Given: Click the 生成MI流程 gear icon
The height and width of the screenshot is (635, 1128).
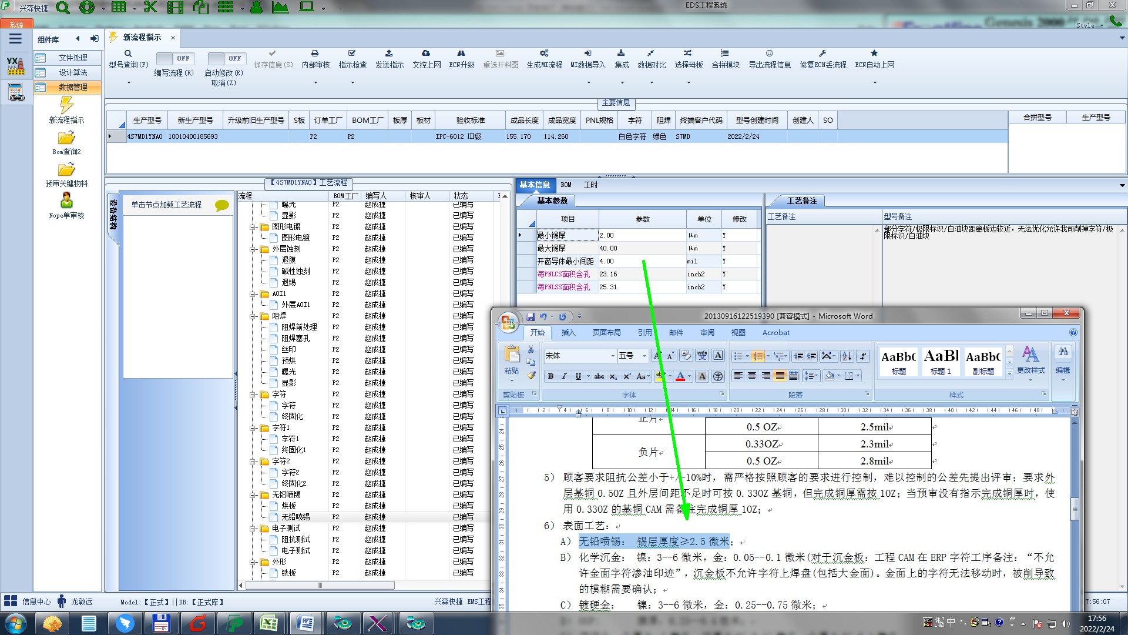Looking at the screenshot, I should click(544, 54).
